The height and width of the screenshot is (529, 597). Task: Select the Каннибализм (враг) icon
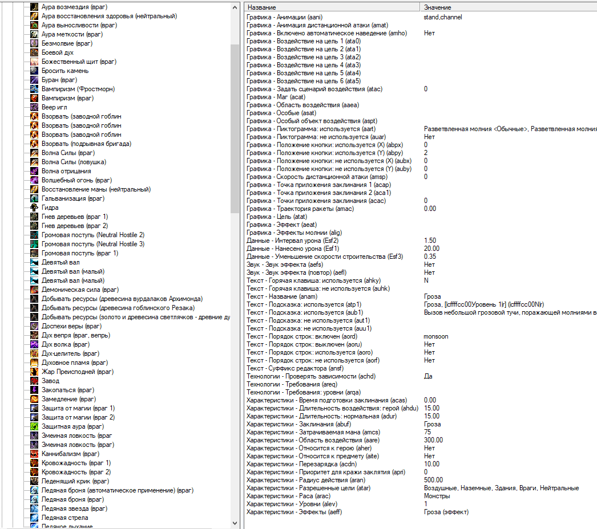[x=34, y=454]
